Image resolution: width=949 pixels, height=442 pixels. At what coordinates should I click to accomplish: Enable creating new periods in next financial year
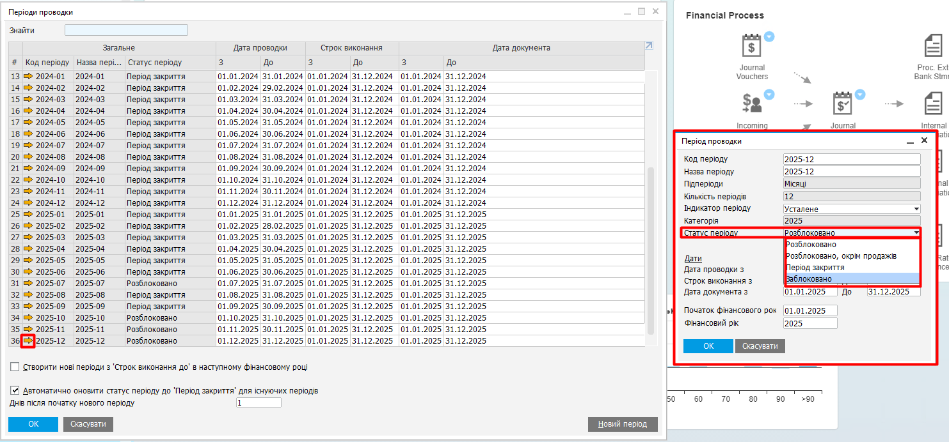(15, 367)
